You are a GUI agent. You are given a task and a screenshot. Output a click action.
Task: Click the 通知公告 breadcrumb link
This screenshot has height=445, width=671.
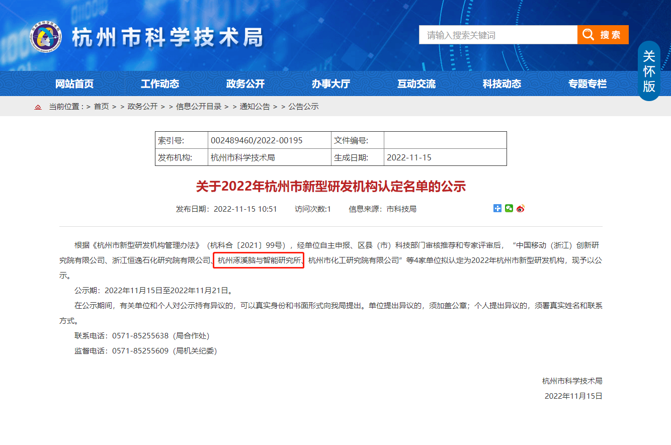[255, 107]
